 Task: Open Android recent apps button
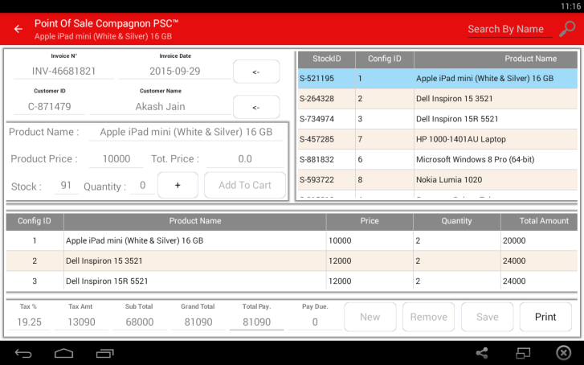pos(104,353)
